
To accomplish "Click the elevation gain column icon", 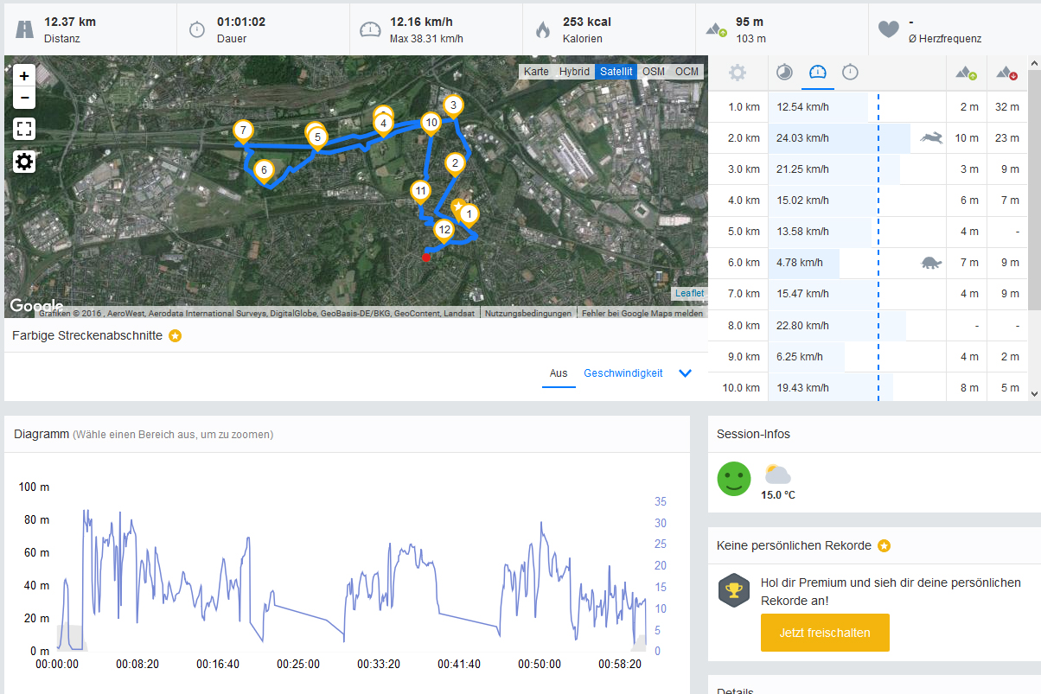I will pyautogui.click(x=966, y=73).
